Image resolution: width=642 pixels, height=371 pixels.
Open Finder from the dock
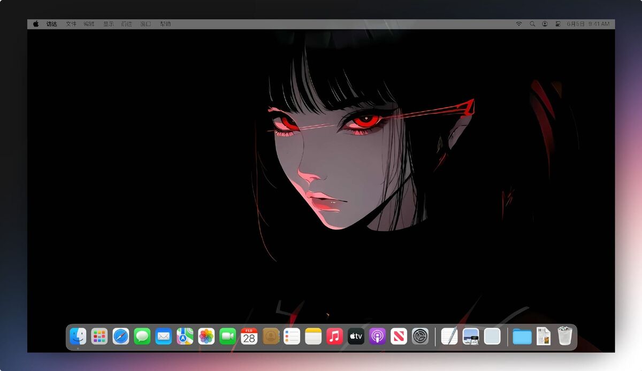[78, 336]
